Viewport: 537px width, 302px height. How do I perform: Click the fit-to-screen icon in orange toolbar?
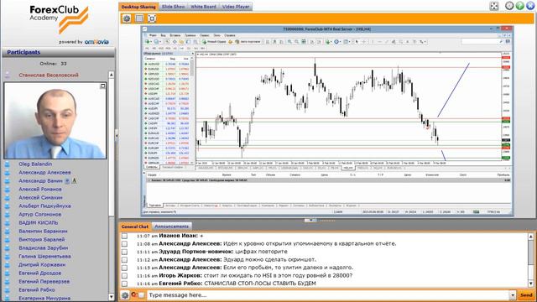(152, 18)
